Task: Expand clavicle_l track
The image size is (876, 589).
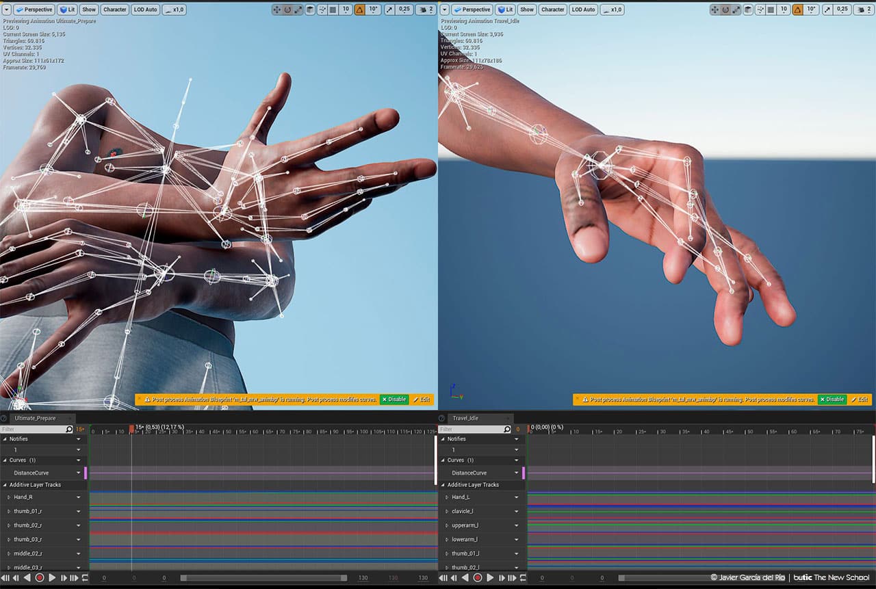Action: tap(447, 512)
